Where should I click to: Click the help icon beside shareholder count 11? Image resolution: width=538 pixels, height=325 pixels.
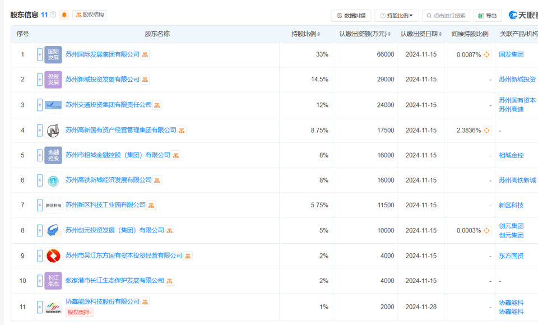pos(53,15)
